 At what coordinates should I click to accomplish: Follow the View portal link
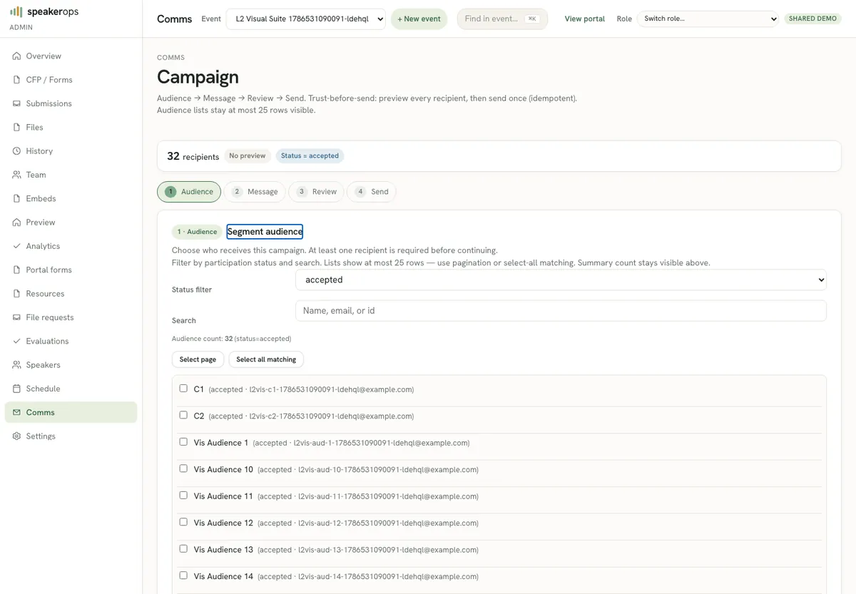click(x=585, y=19)
